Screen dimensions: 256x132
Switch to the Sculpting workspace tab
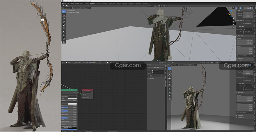click(x=99, y=3)
